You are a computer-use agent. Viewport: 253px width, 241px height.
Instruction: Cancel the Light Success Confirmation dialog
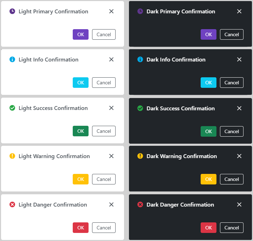tap(104, 131)
